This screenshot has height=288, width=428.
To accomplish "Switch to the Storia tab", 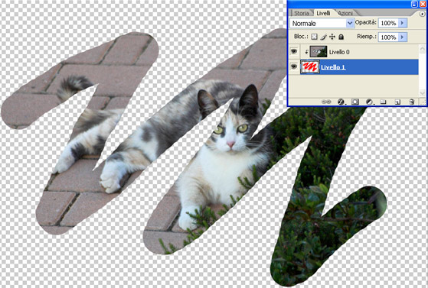I will pos(302,13).
